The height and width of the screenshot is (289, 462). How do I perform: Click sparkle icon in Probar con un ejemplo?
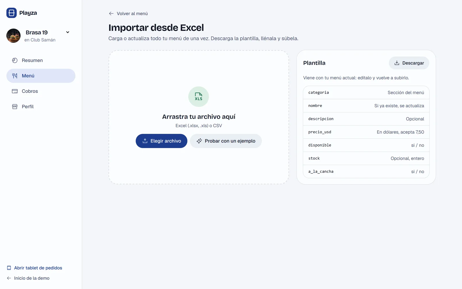click(199, 141)
